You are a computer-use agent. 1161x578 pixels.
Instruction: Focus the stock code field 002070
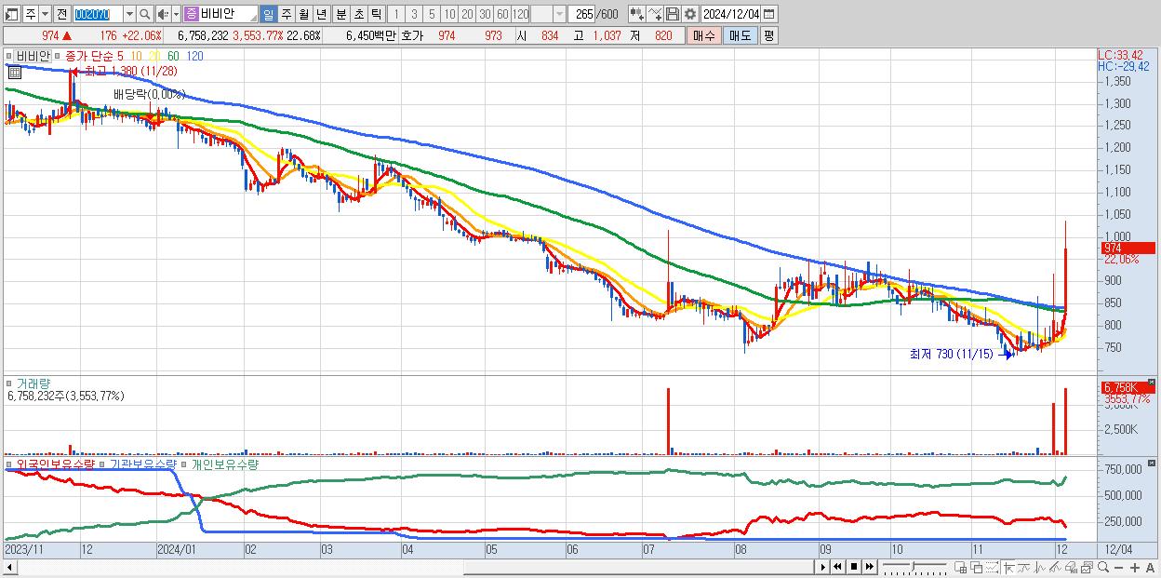[x=98, y=14]
